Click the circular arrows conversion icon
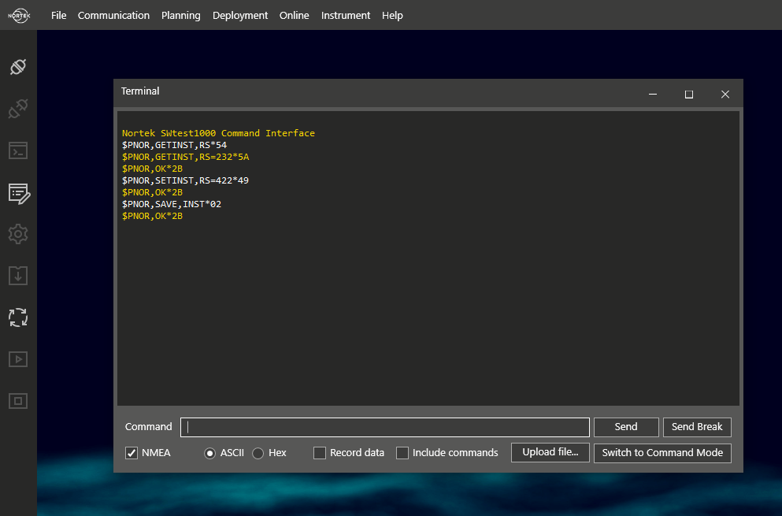This screenshot has width=782, height=516. click(18, 317)
